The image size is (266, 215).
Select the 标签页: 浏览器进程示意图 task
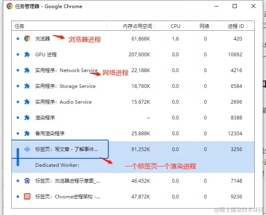point(68,181)
